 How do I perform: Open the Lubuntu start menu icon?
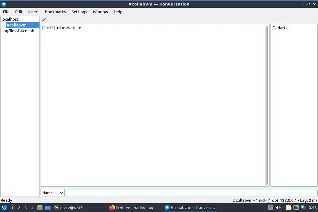click(4, 208)
